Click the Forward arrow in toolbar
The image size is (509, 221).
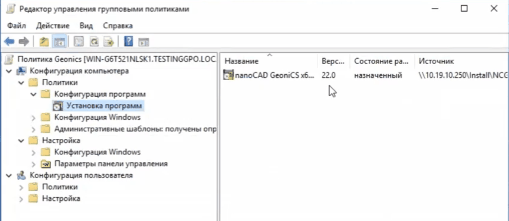24,42
